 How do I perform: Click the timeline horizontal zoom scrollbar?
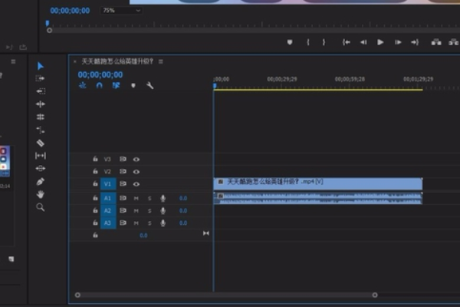click(x=225, y=295)
